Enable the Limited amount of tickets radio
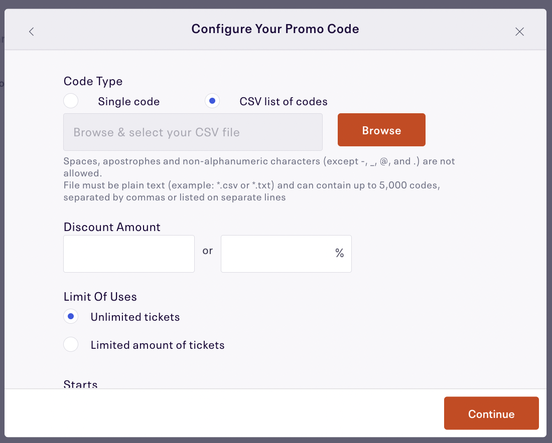The width and height of the screenshot is (552, 443). click(71, 344)
